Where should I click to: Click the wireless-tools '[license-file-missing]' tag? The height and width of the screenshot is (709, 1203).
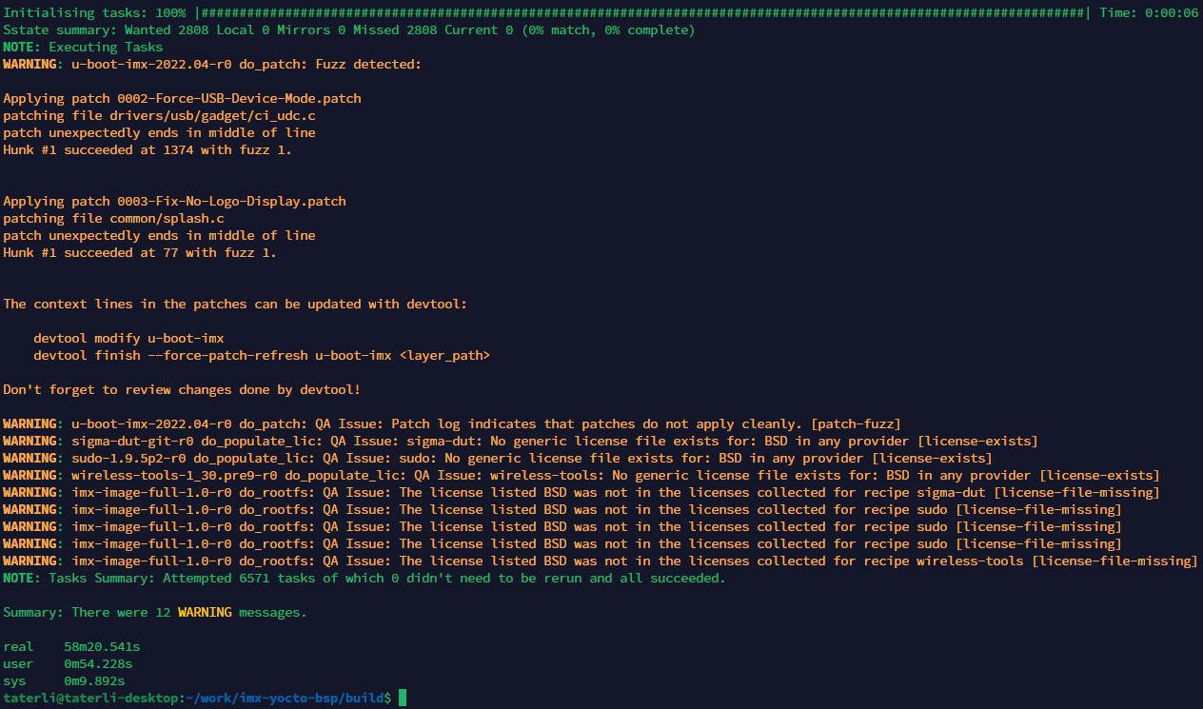1114,561
